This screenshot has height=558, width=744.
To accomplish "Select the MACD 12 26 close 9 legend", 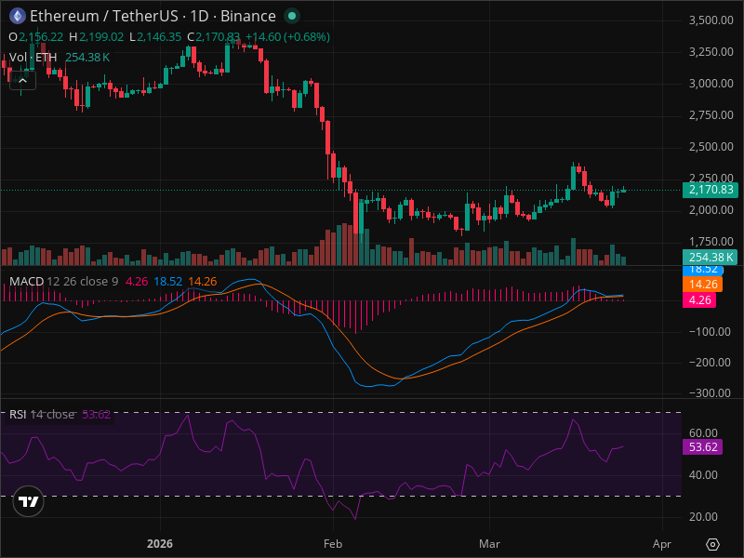I will coord(63,282).
